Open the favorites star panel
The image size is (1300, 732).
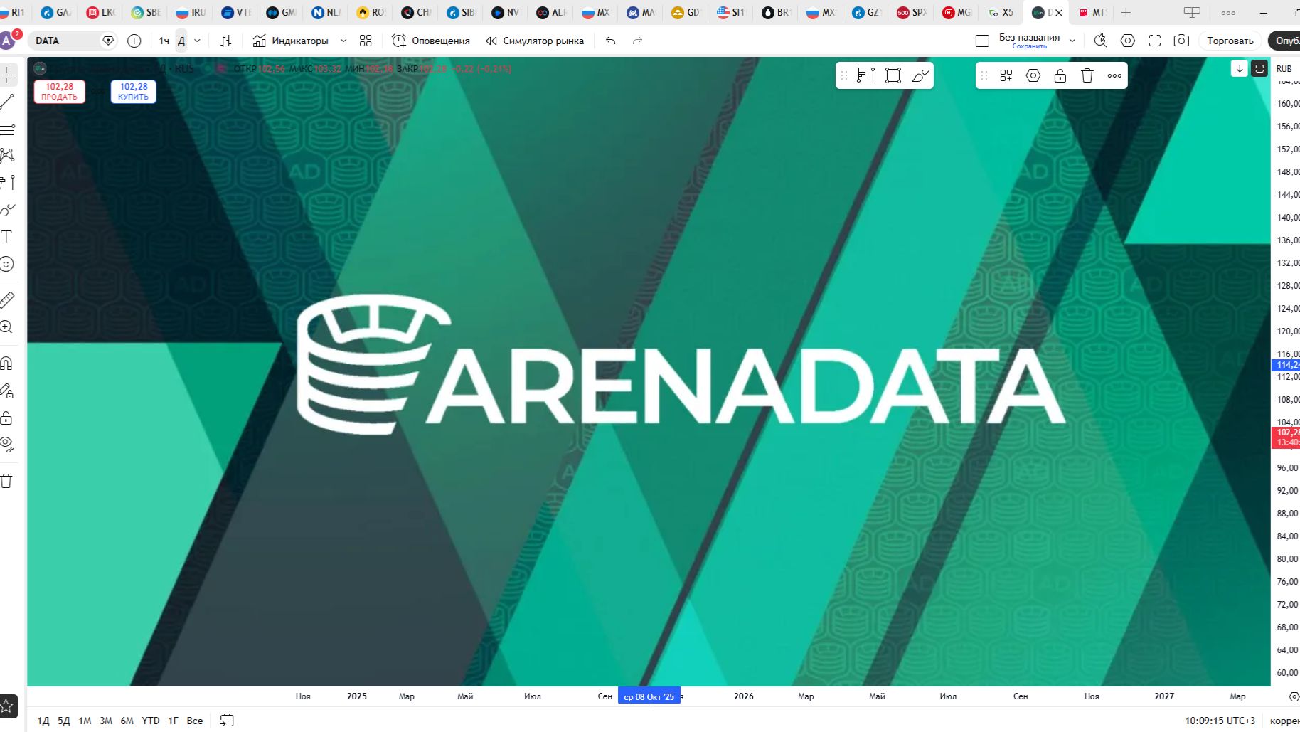[7, 706]
